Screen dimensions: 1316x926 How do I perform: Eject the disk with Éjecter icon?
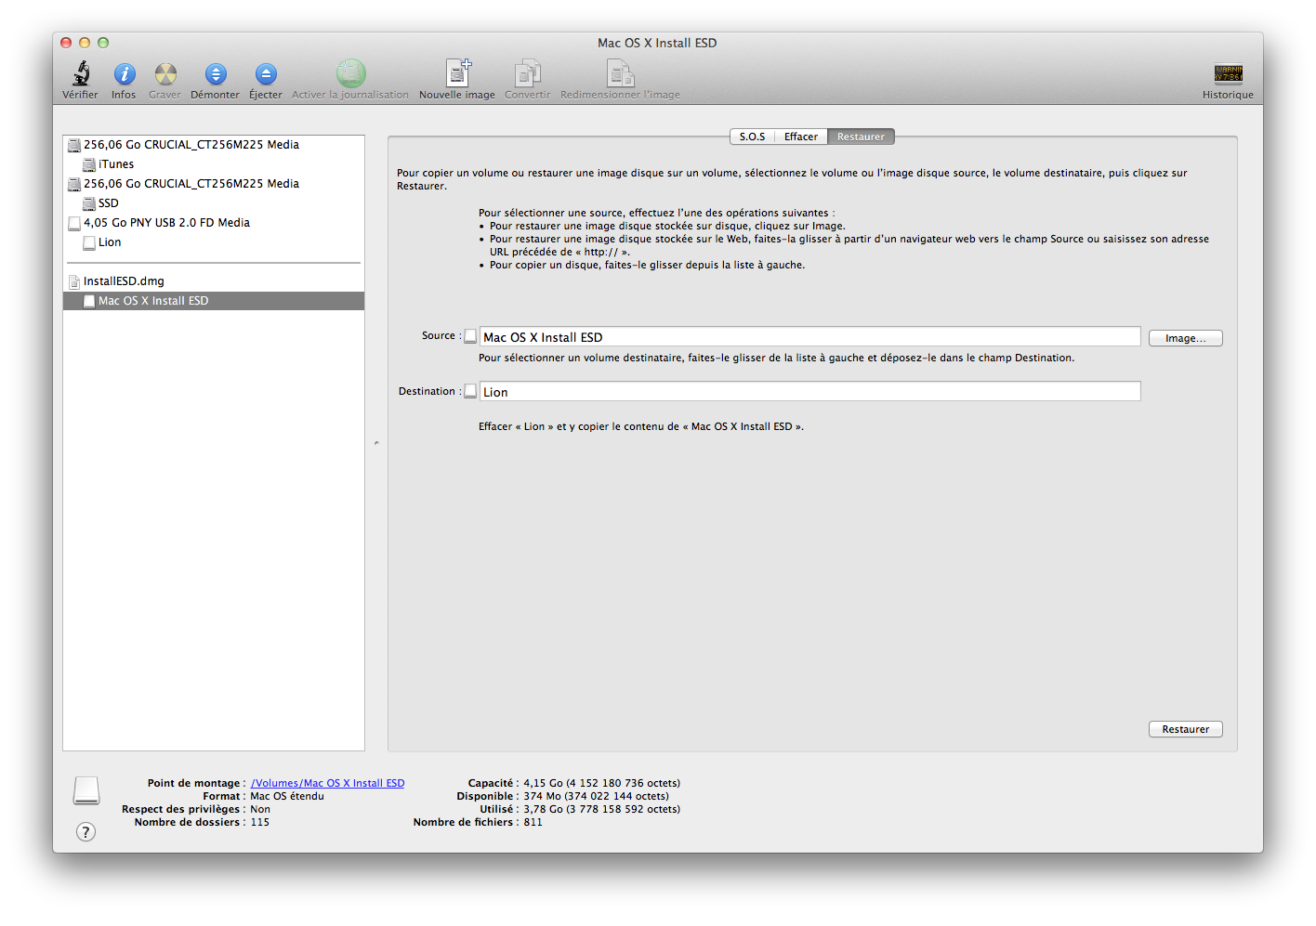[266, 74]
